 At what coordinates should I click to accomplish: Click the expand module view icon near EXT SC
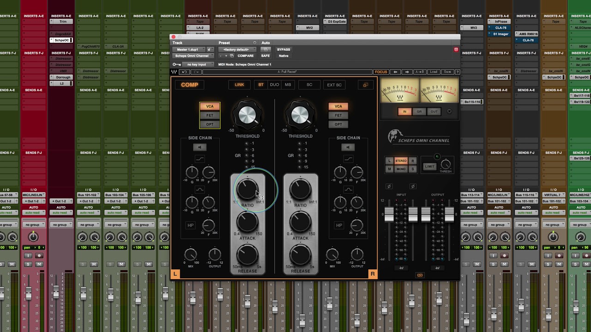point(365,85)
